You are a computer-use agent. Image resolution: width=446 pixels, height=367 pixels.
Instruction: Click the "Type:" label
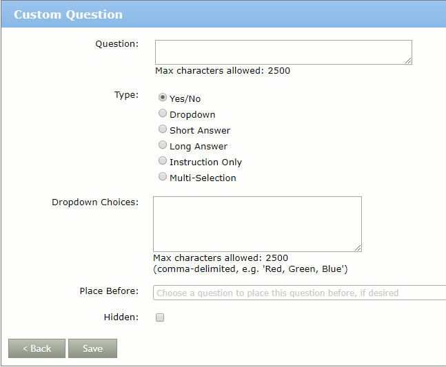tap(126, 95)
